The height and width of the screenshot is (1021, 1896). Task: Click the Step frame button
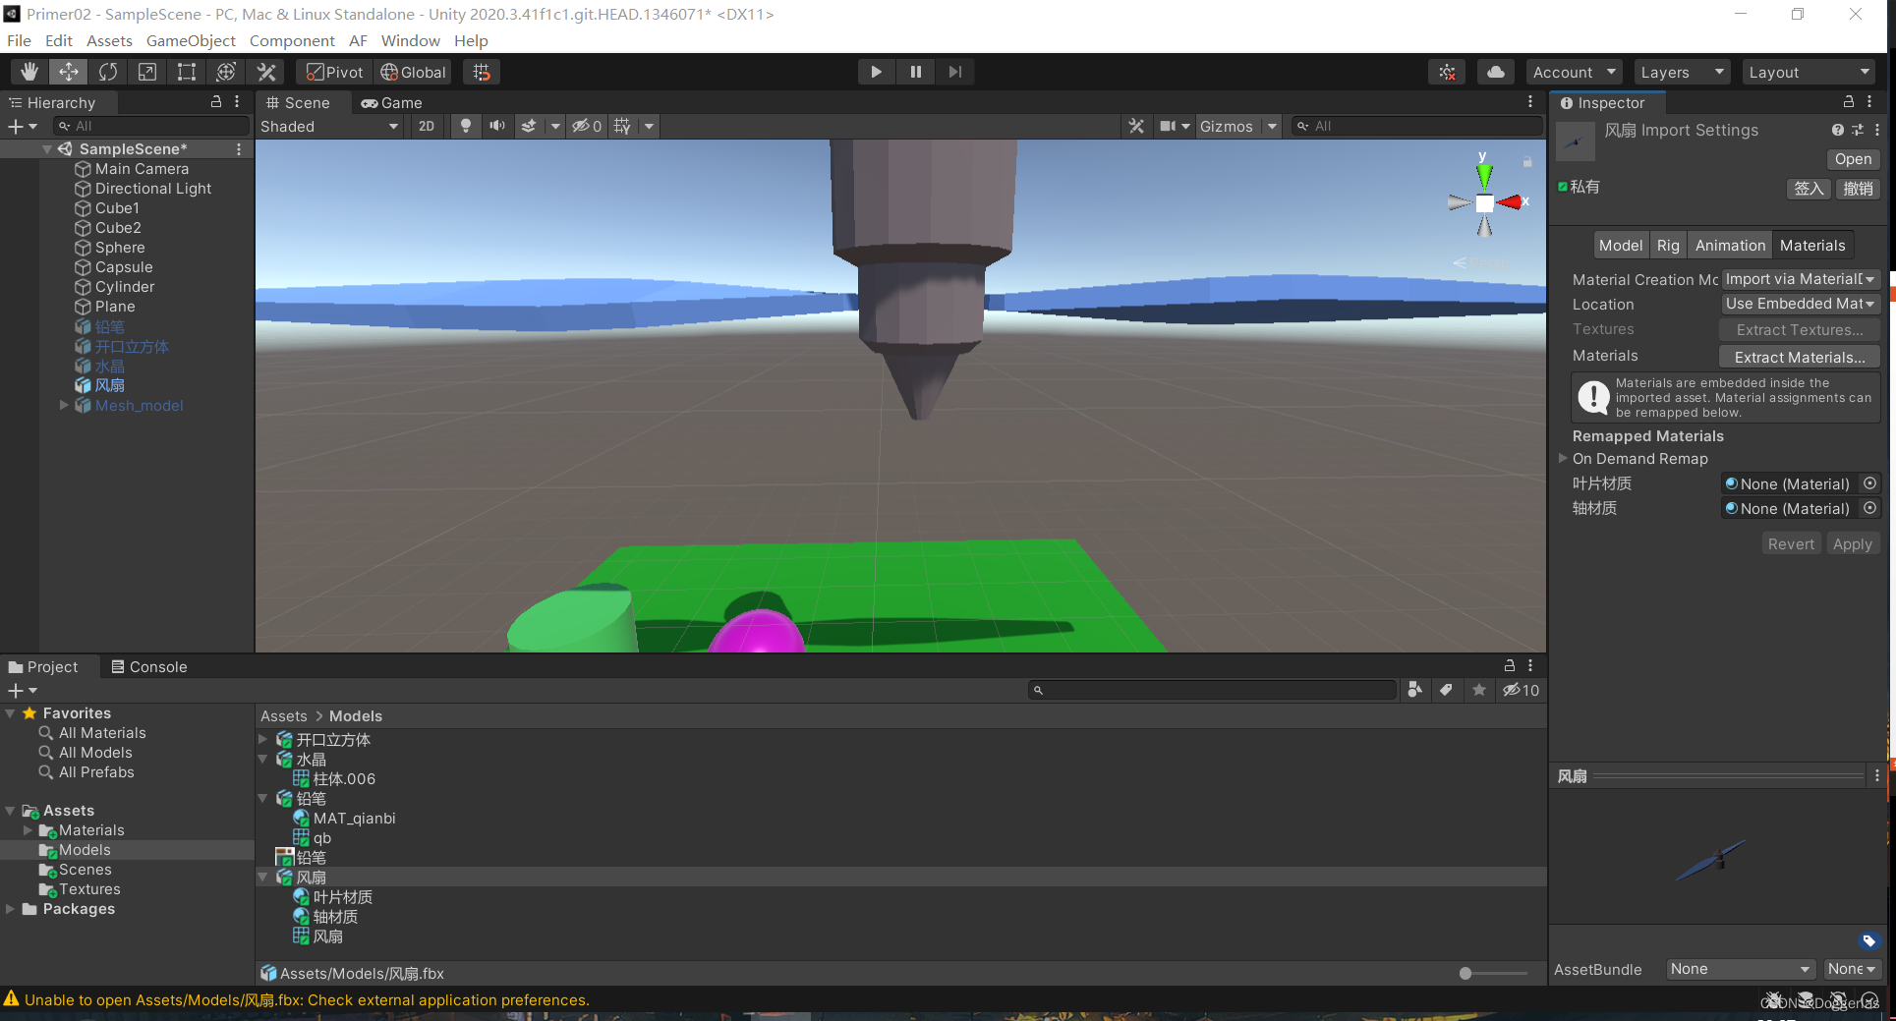point(955,72)
